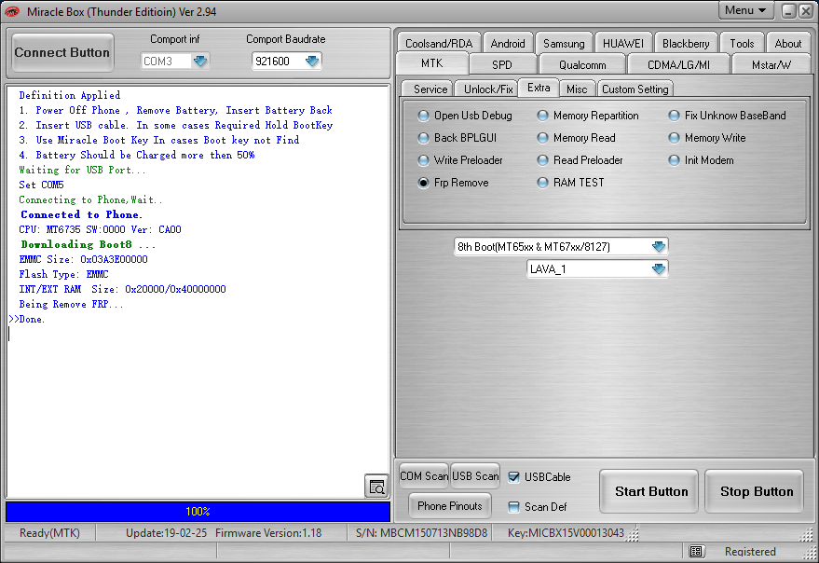Viewport: 819px width, 563px height.
Task: Select the Open Usb Debug option
Action: pyautogui.click(x=465, y=116)
